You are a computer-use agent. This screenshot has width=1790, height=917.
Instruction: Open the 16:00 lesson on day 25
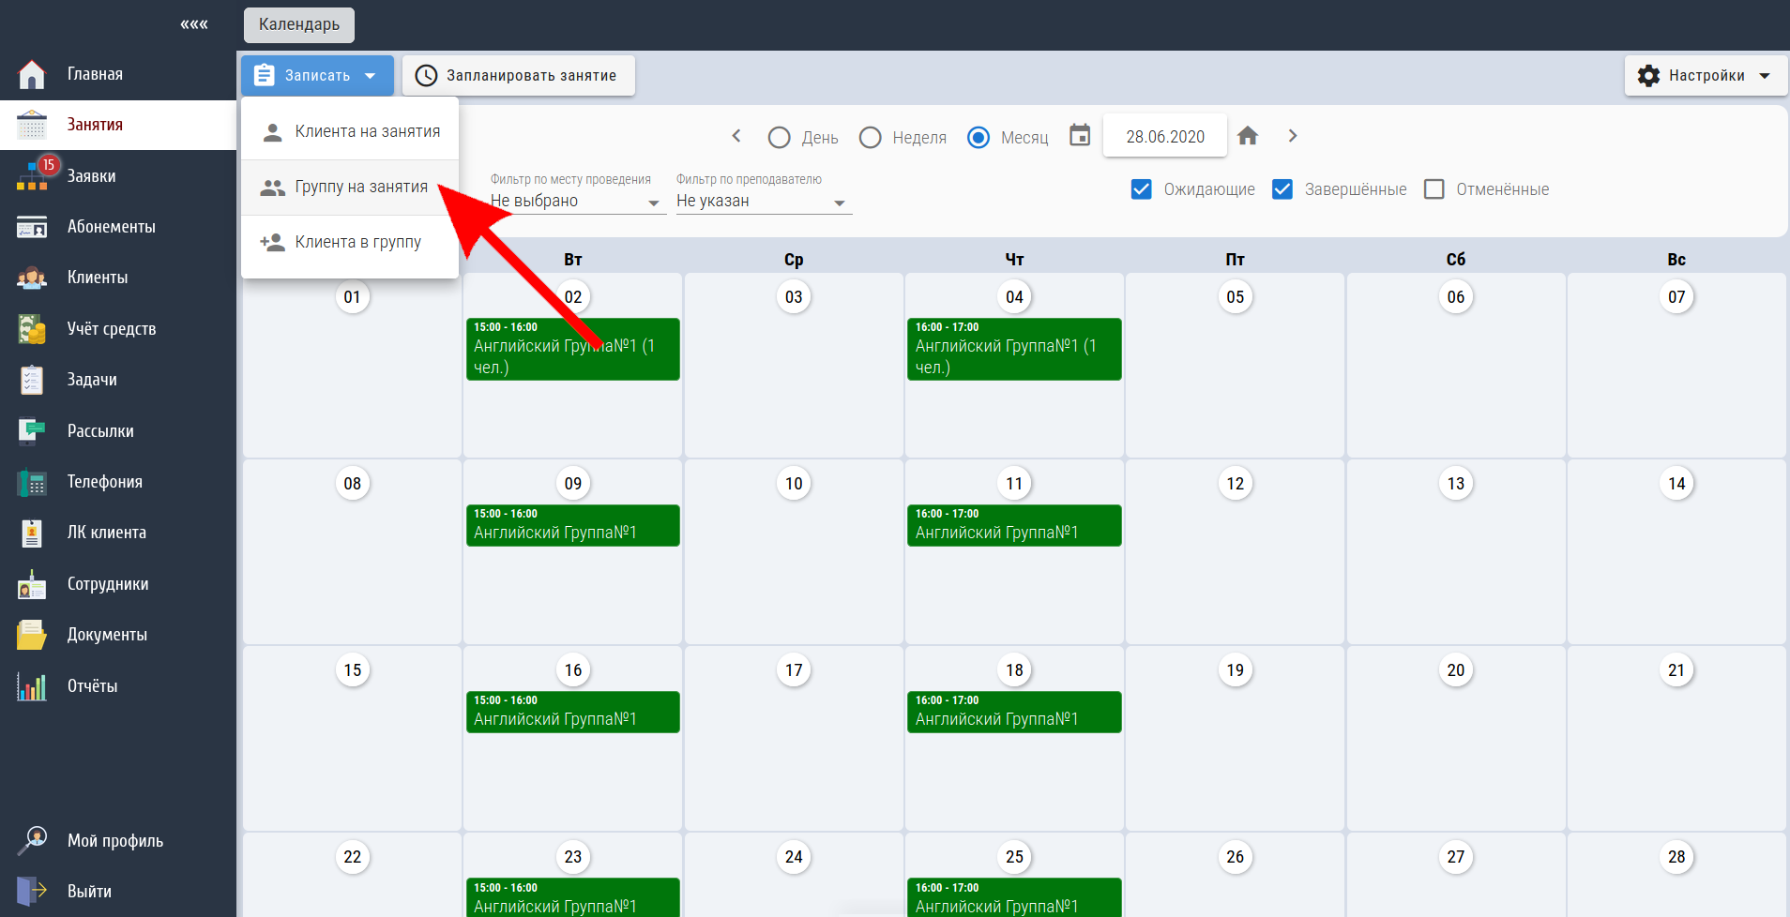1014,897
